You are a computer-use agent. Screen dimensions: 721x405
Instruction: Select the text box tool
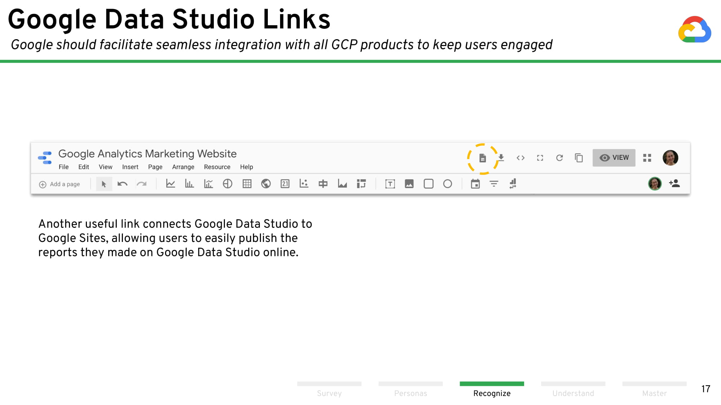tap(390, 184)
